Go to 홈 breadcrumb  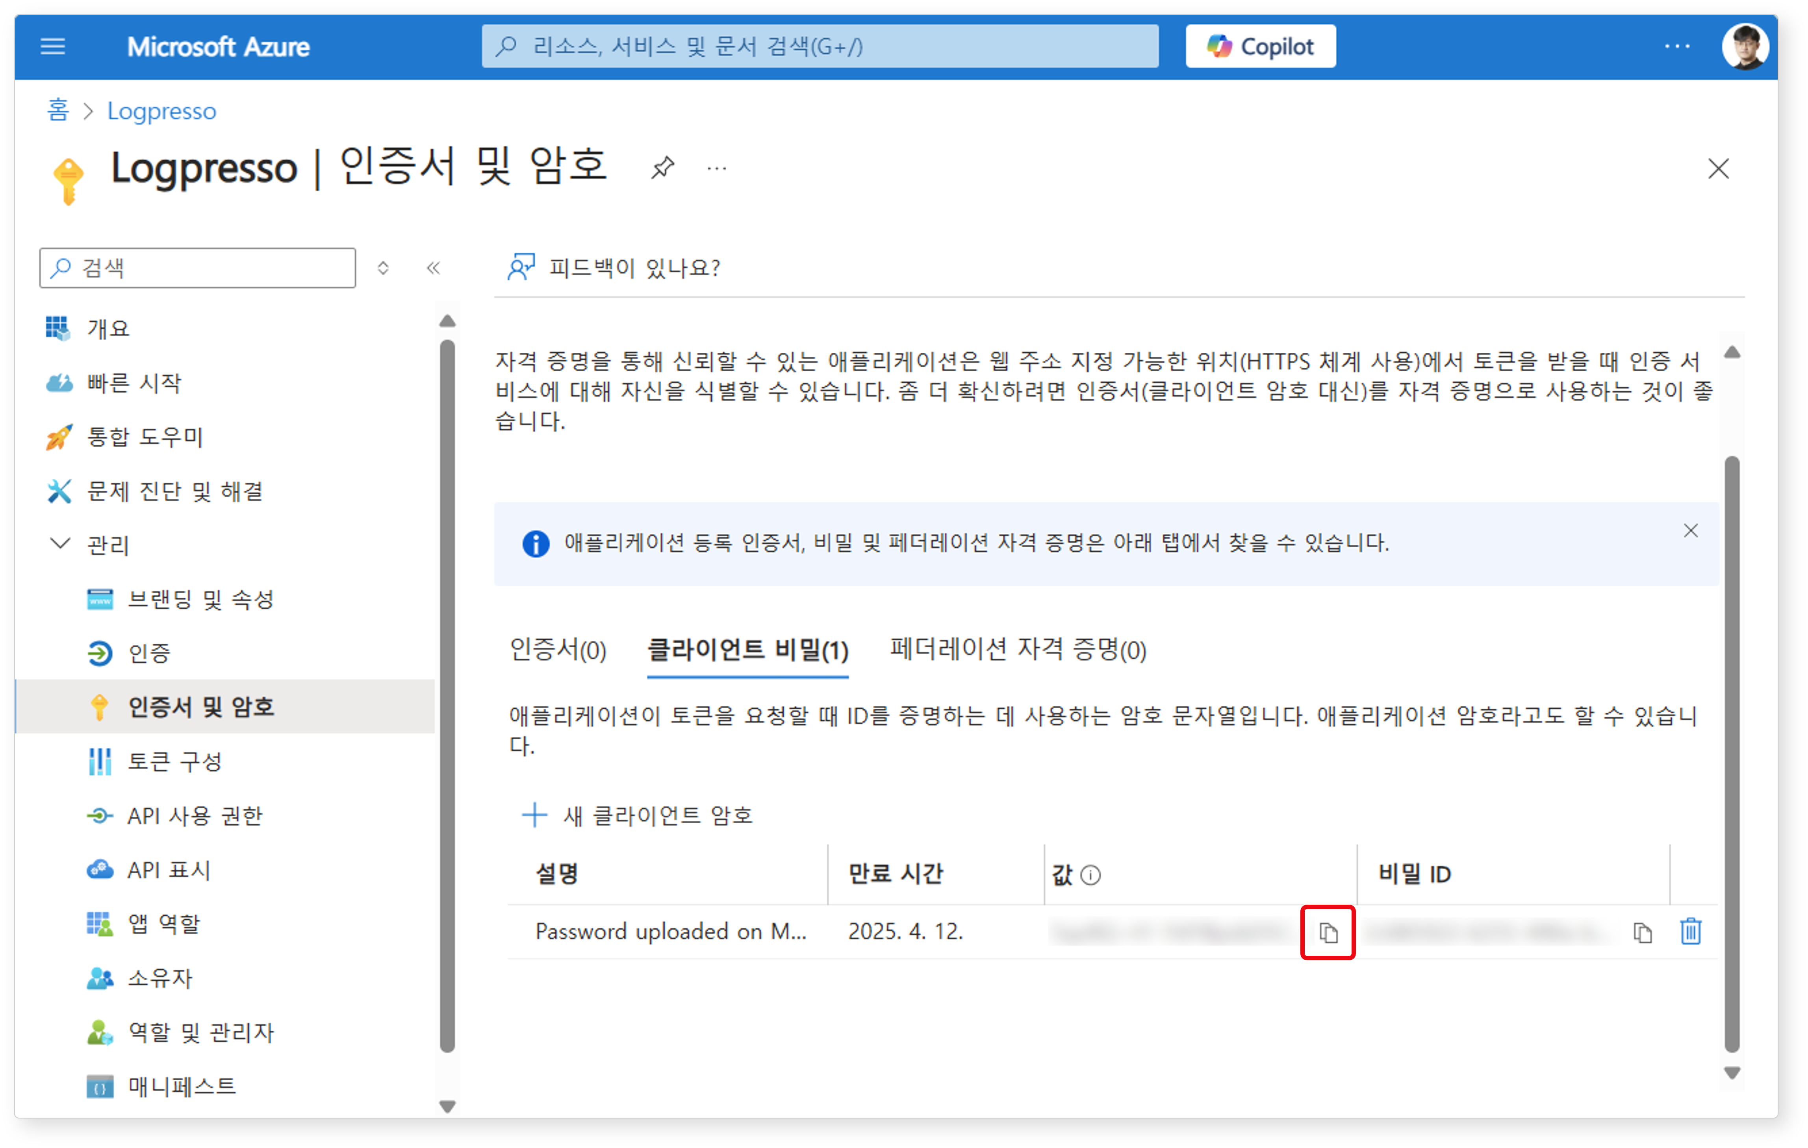[x=58, y=111]
